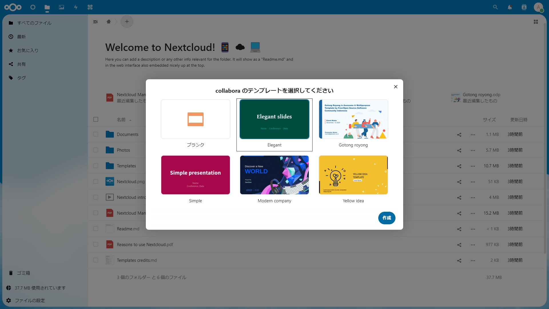Expand the new file plus menu
This screenshot has width=549, height=309.
click(127, 22)
